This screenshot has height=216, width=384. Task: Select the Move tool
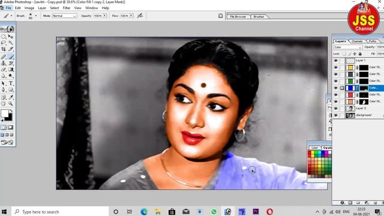coord(11,37)
